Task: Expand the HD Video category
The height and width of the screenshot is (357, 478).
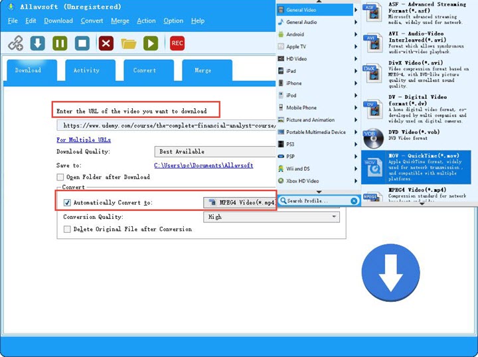Action: pos(317,58)
